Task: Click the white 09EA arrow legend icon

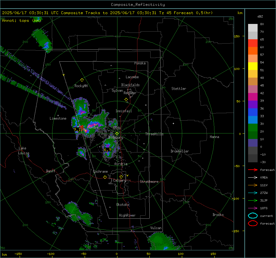Action: pyautogui.click(x=253, y=178)
